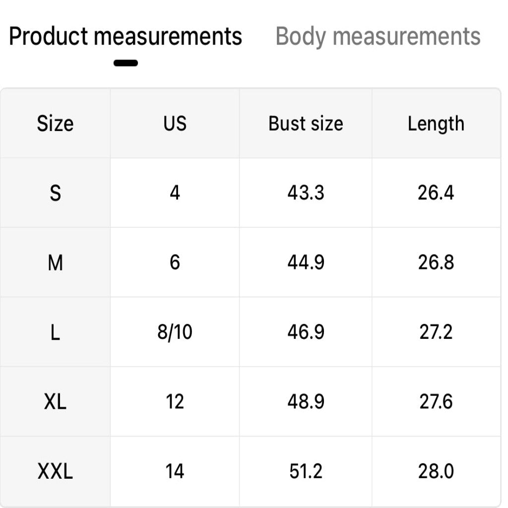Select the XL size row label
Viewport: 508px width, 508px height.
click(55, 402)
